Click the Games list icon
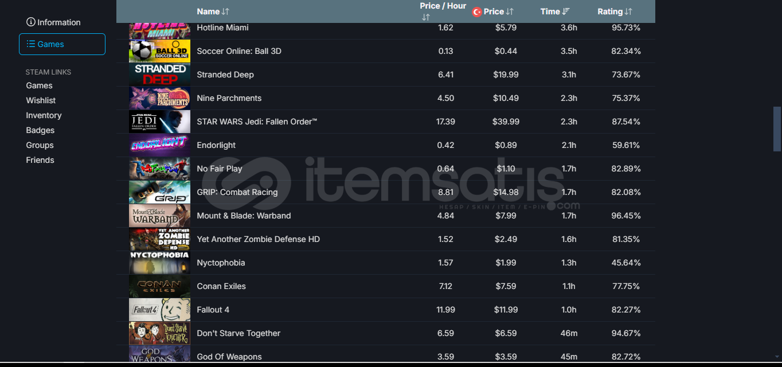 31,44
